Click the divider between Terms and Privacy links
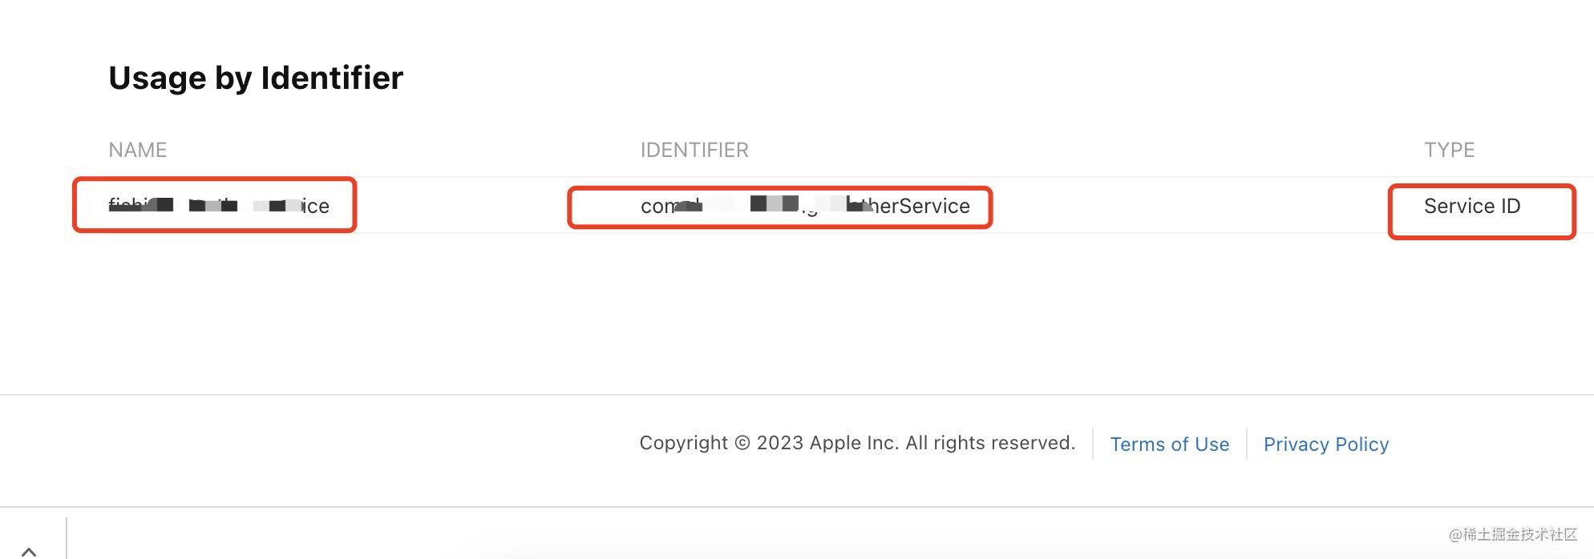Screen dimensions: 1594x559 point(1247,444)
